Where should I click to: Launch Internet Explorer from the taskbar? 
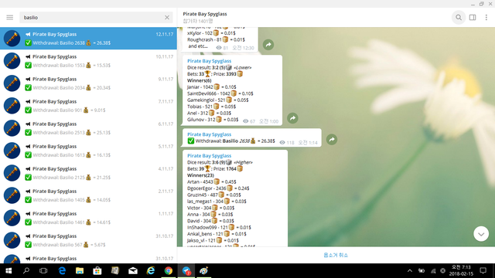pos(151,271)
